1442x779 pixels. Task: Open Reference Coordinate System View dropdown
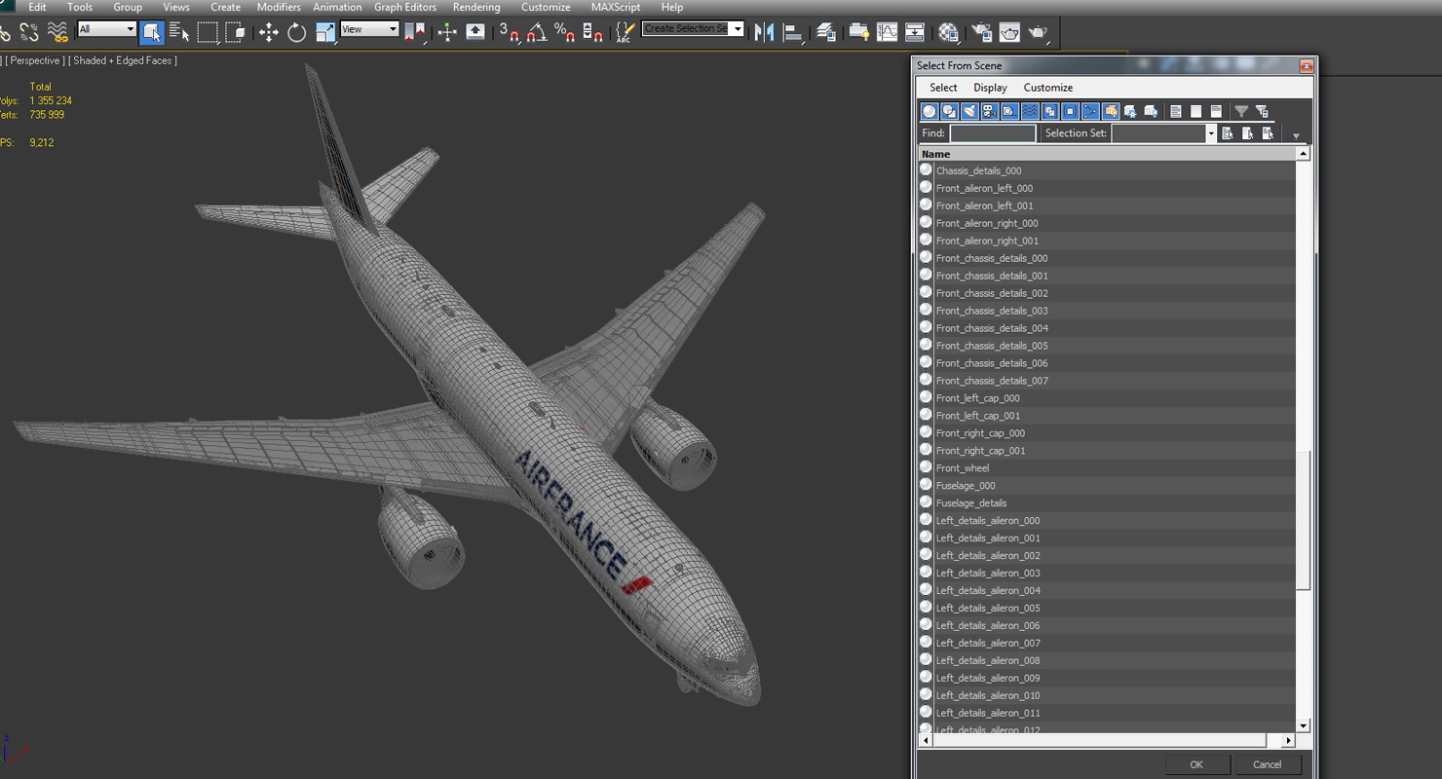coord(369,29)
